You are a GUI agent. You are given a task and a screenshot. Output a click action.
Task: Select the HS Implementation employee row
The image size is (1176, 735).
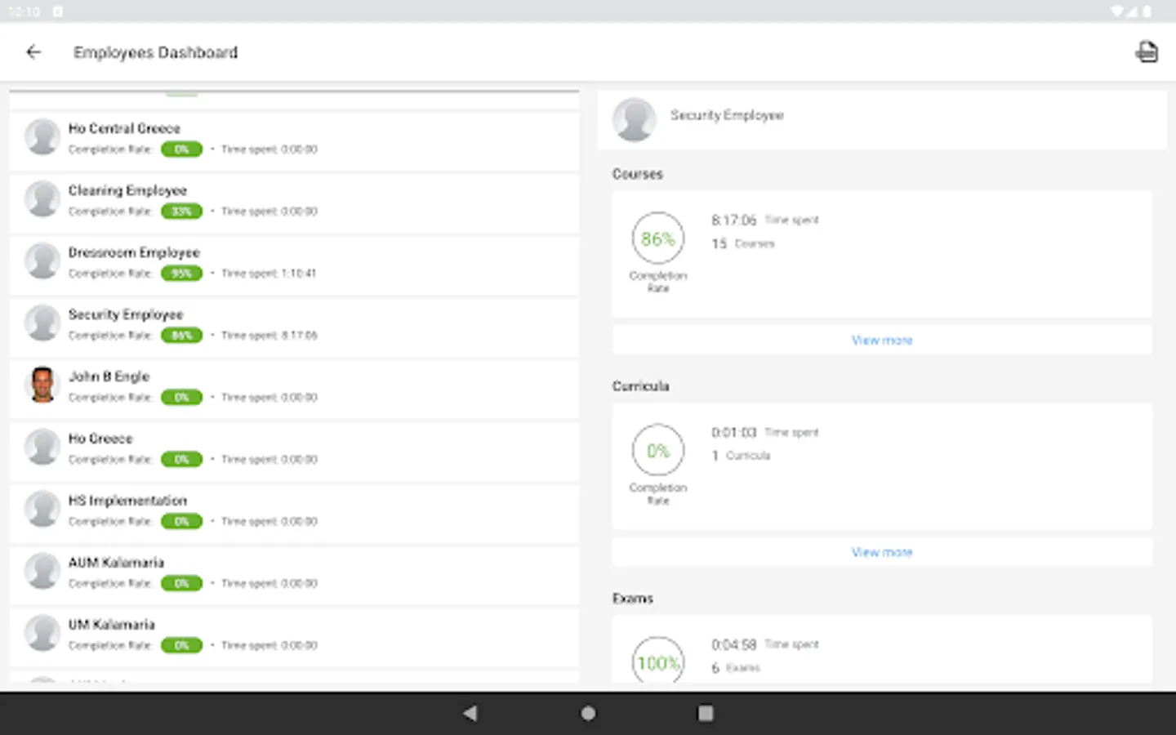point(245,509)
